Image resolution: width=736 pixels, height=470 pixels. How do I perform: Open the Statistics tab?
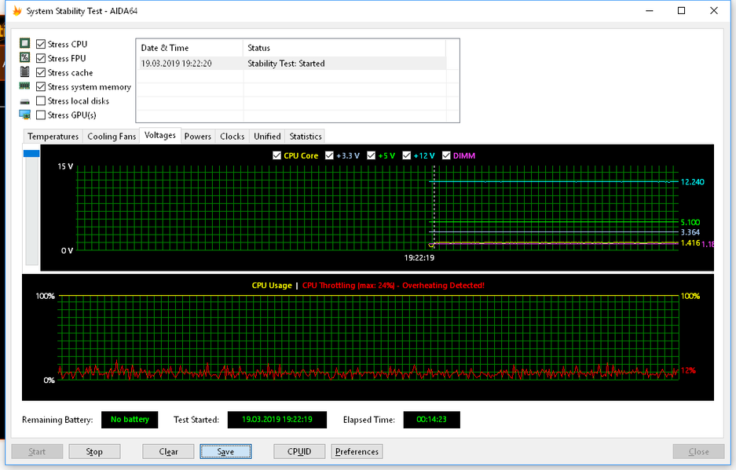click(x=305, y=136)
